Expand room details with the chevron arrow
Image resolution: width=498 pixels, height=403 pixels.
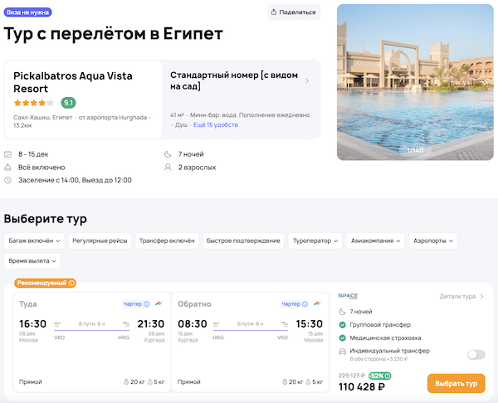point(307,81)
